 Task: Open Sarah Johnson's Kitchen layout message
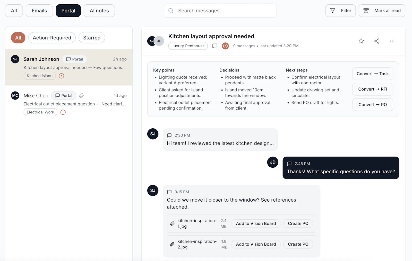click(69, 67)
